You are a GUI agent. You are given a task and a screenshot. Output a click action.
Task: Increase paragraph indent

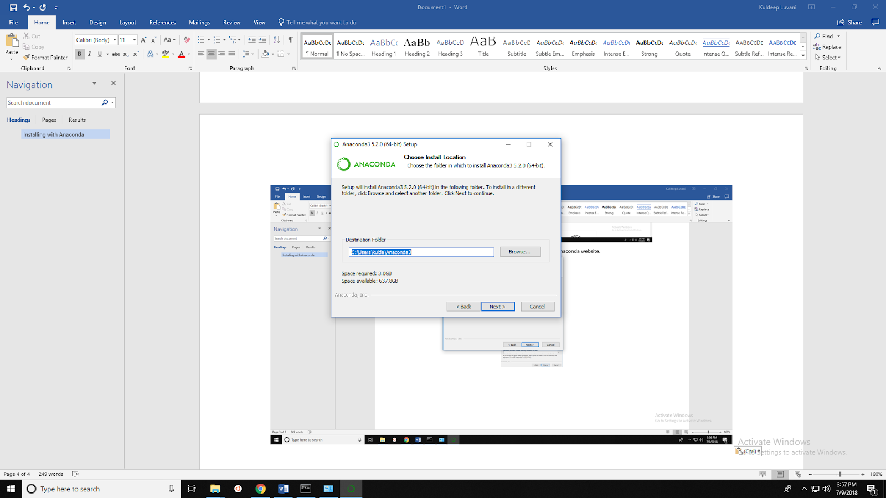click(262, 40)
